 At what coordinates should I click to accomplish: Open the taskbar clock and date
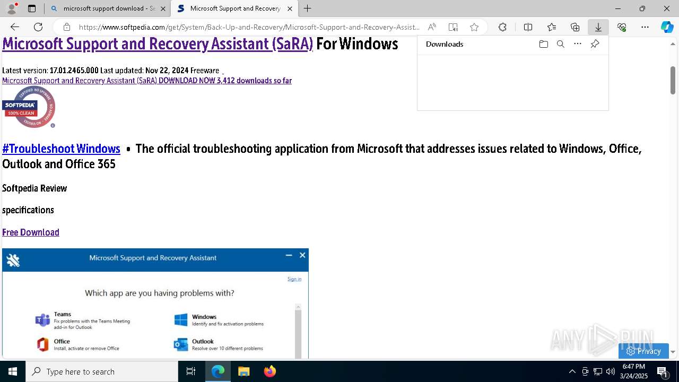[x=634, y=371]
